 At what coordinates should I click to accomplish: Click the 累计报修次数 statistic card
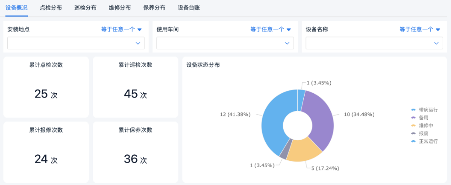click(46, 152)
